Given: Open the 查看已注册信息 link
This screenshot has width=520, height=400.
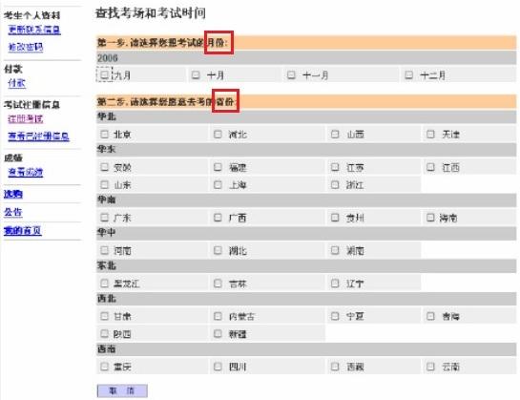Looking at the screenshot, I should tap(38, 137).
